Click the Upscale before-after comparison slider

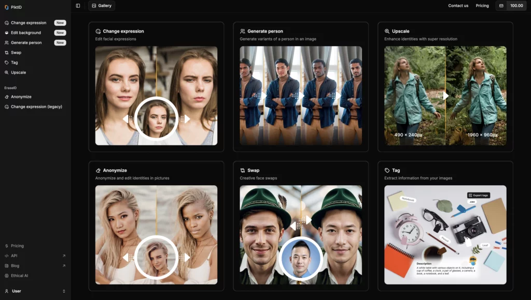(445, 95)
